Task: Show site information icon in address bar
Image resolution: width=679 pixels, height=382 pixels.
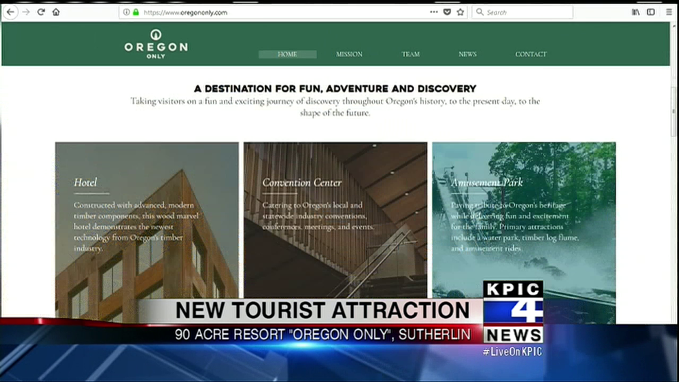Action: (126, 12)
